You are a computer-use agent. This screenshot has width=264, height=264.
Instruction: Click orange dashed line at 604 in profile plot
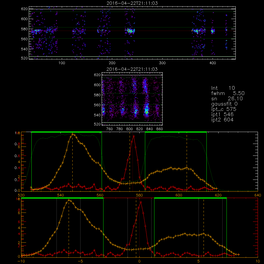pyautogui.click(x=187, y=162)
